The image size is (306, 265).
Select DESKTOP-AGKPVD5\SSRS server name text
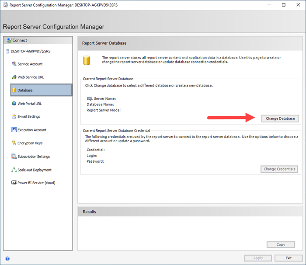tap(31, 51)
